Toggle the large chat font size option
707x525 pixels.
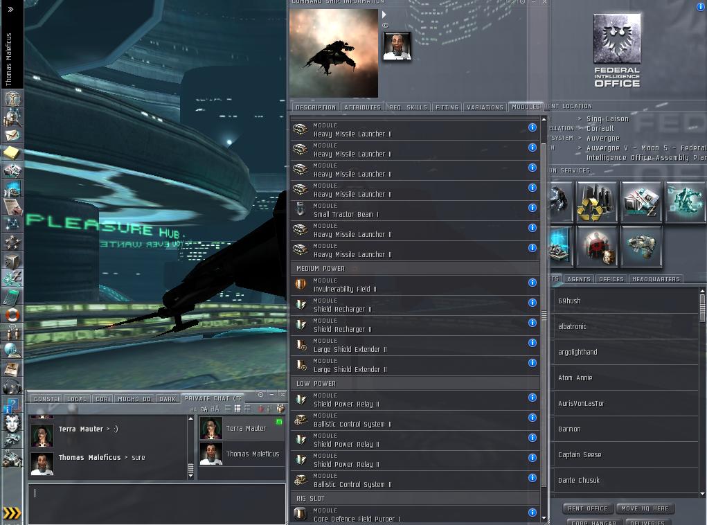[x=215, y=409]
